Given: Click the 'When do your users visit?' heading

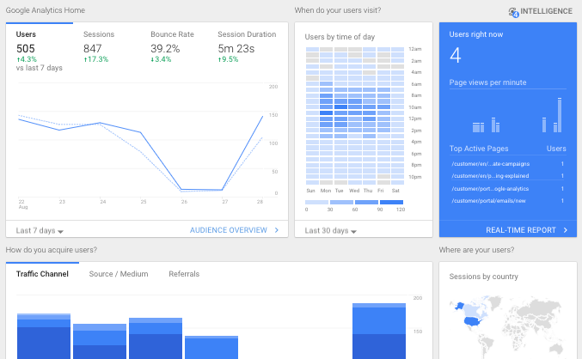Looking at the screenshot, I should (x=338, y=10).
